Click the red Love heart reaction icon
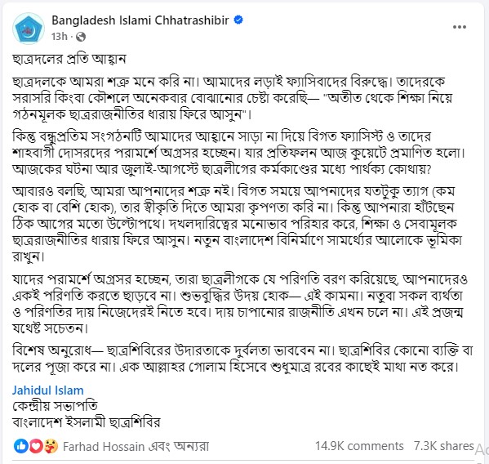This screenshot has width=489, height=464. pos(36,446)
